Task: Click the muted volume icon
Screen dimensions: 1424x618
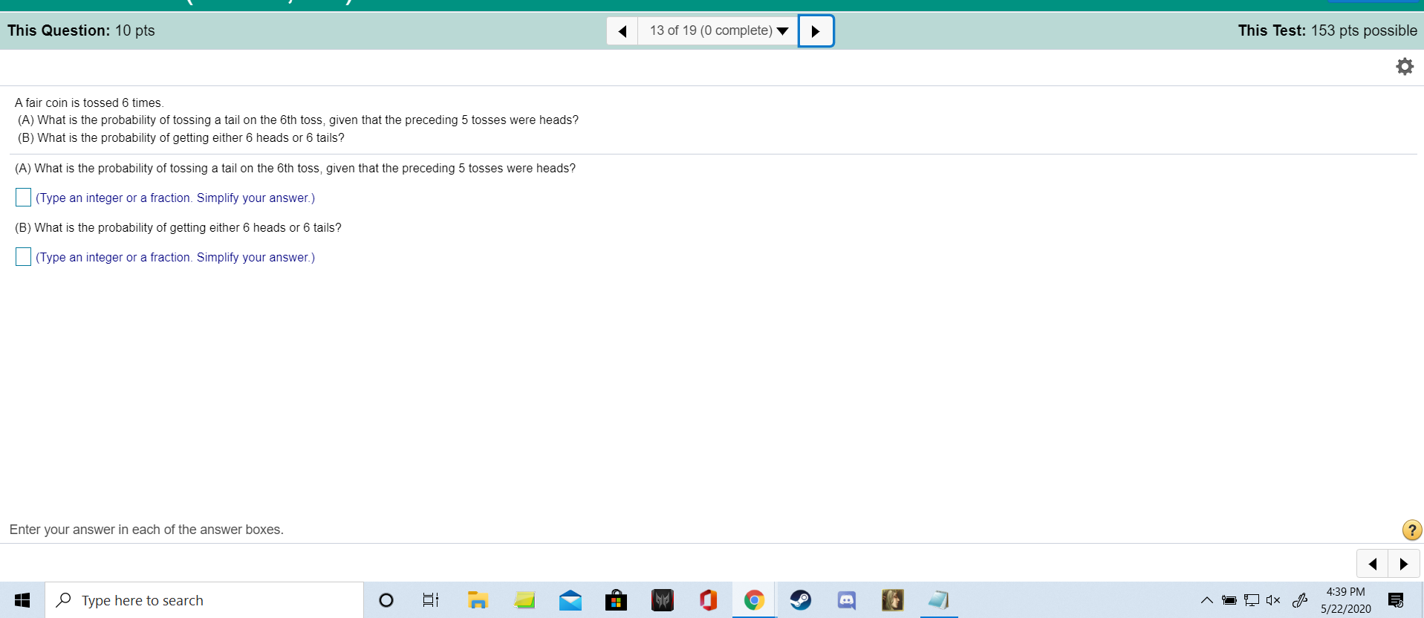Action: tap(1273, 600)
